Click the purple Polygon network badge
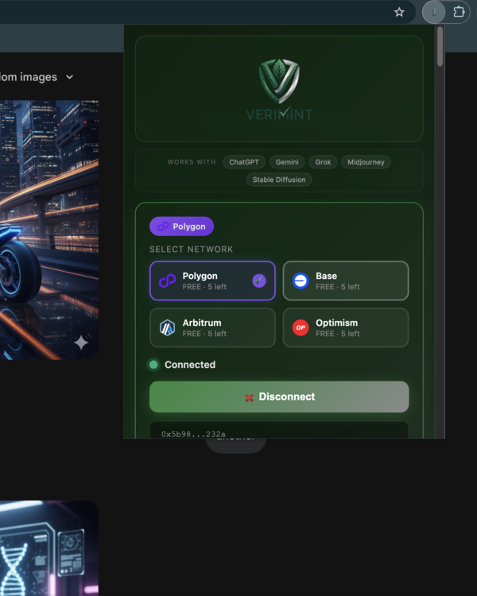This screenshot has width=477, height=596. (182, 226)
